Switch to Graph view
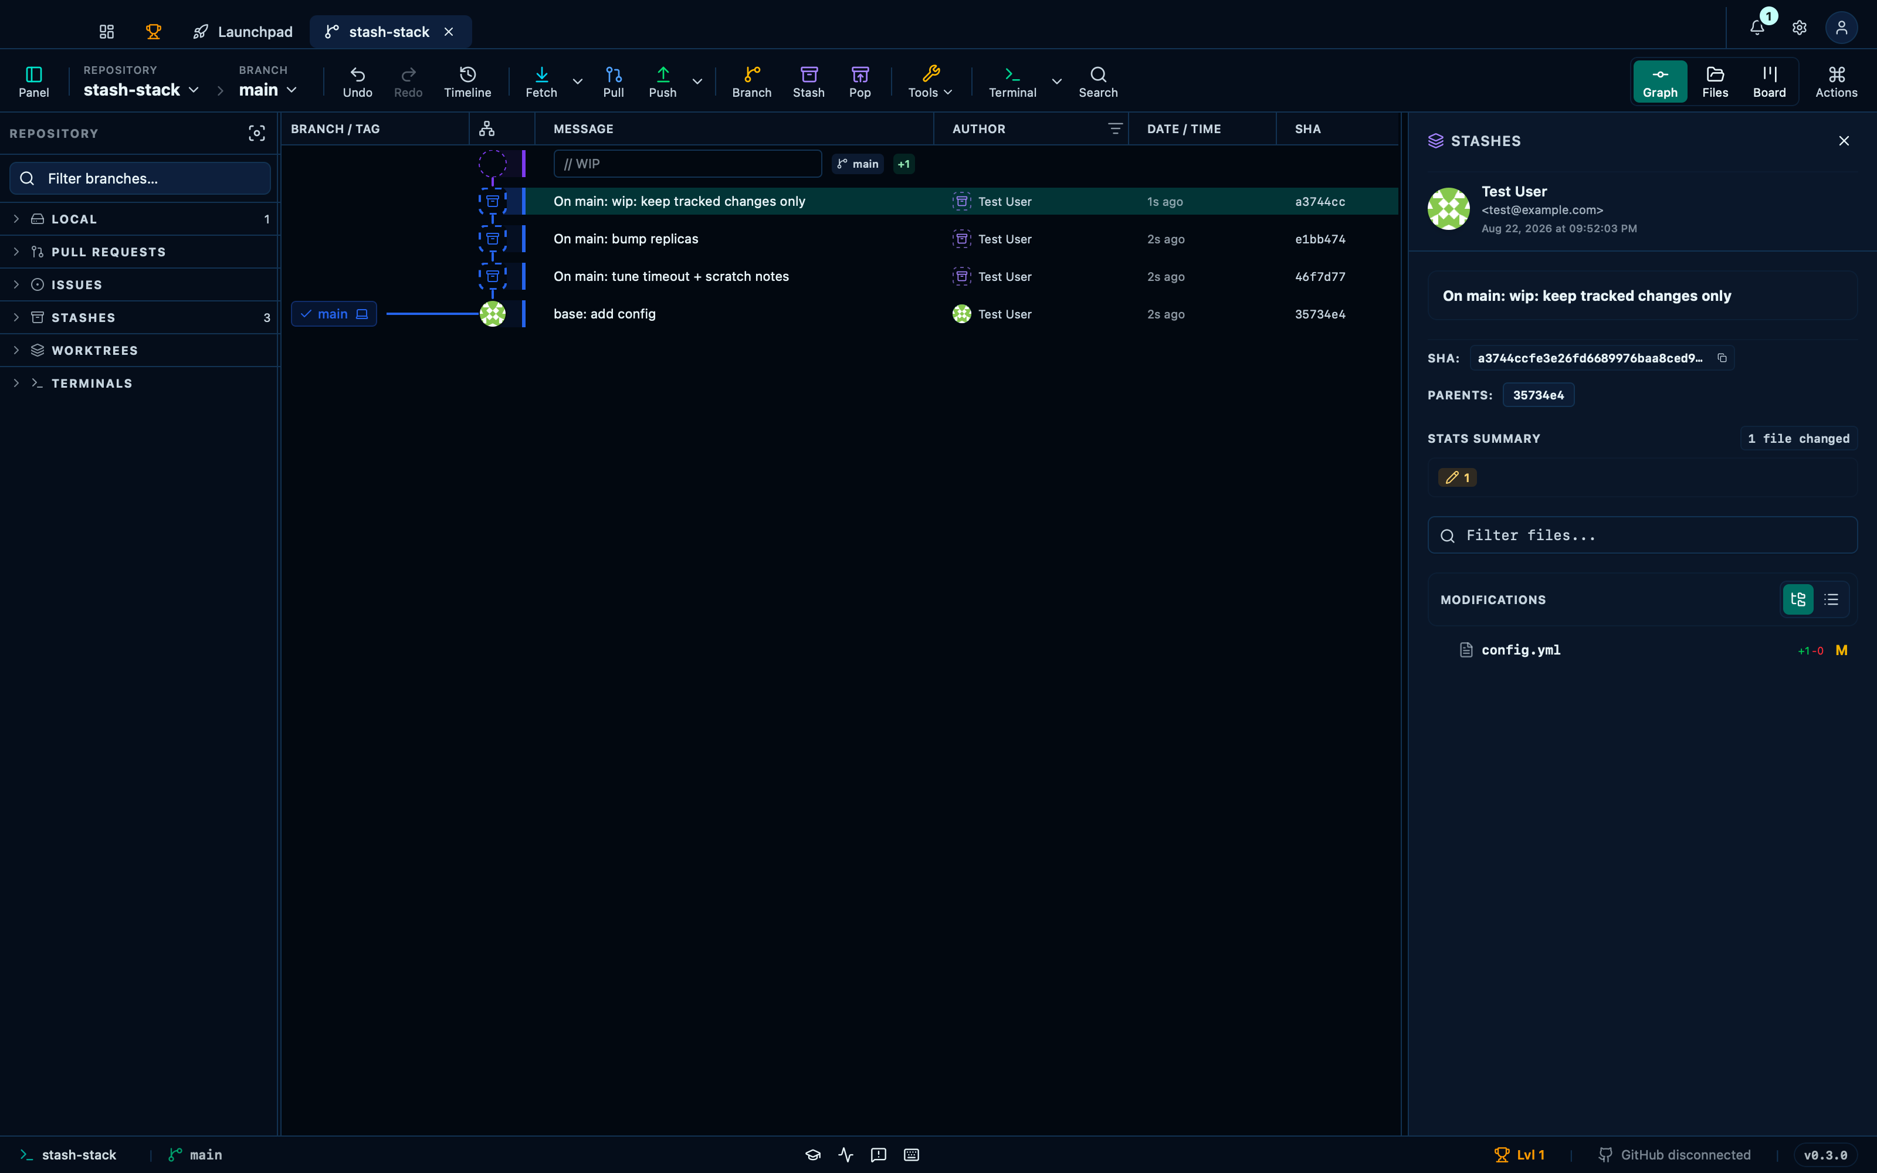 point(1660,82)
